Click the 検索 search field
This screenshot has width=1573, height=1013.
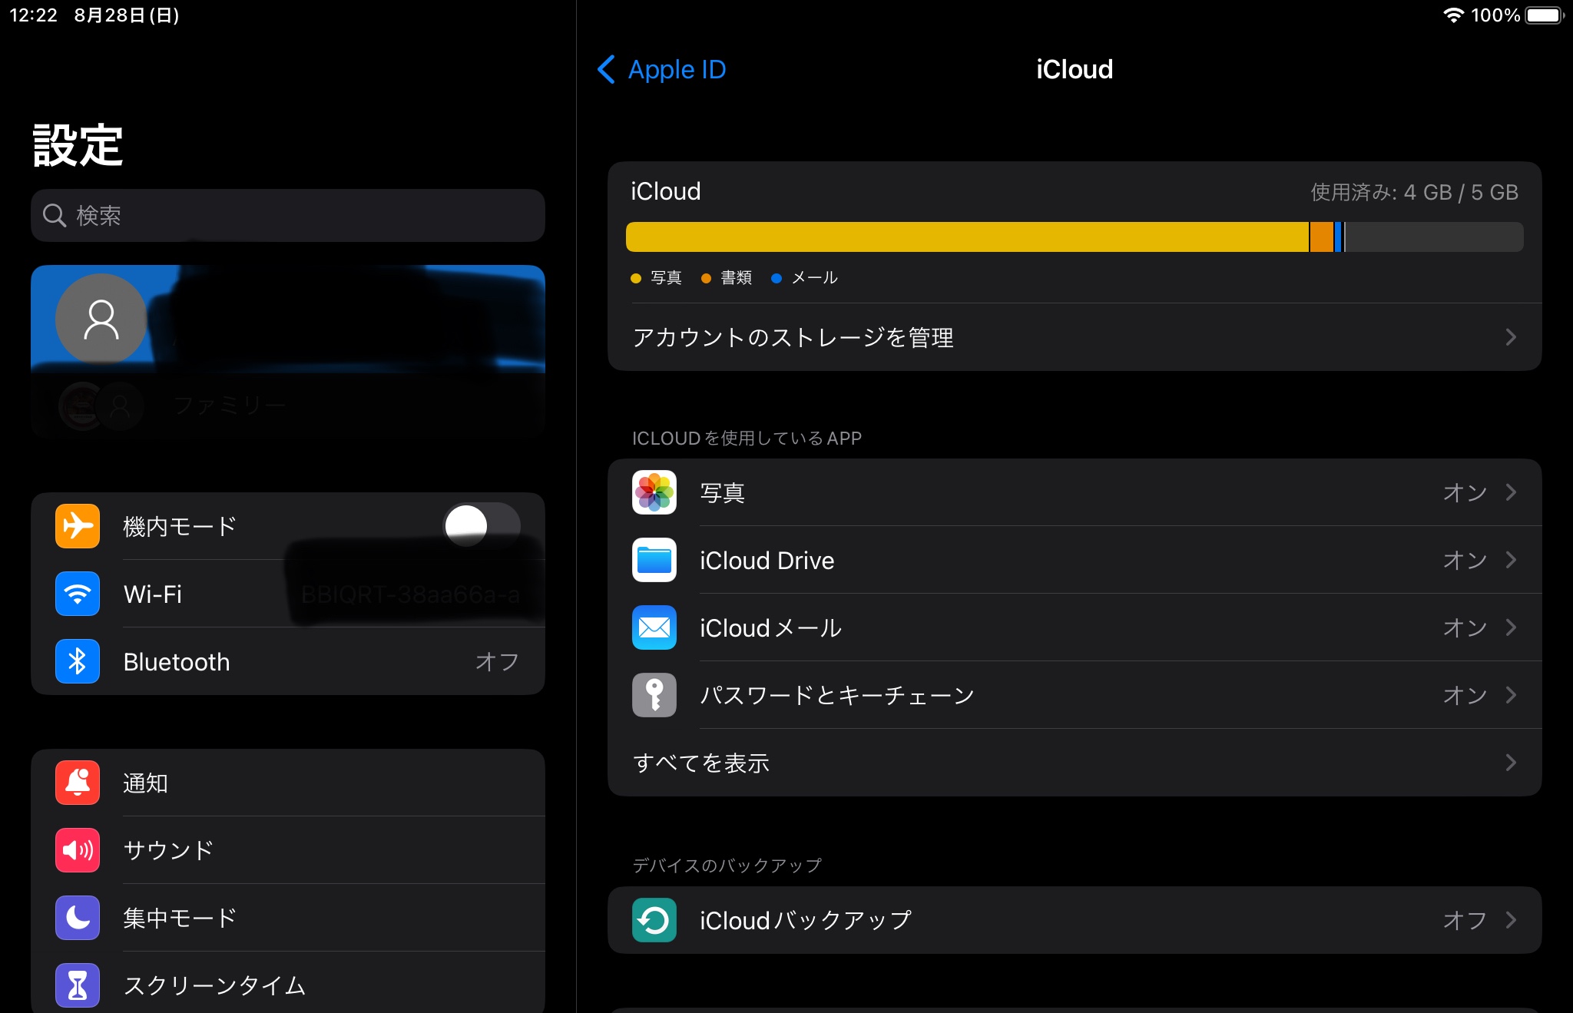288,216
